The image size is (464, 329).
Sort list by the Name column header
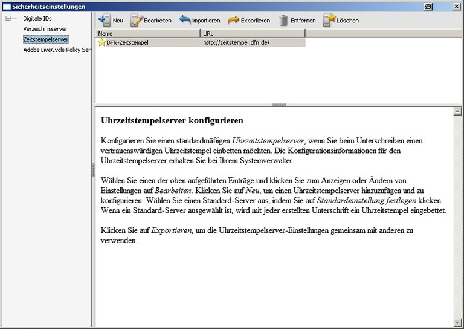click(148, 34)
